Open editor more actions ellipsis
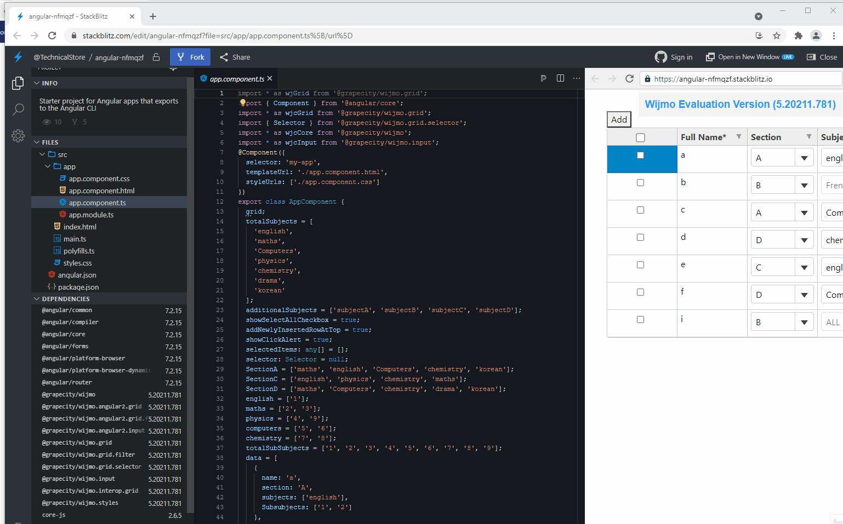 pos(577,78)
